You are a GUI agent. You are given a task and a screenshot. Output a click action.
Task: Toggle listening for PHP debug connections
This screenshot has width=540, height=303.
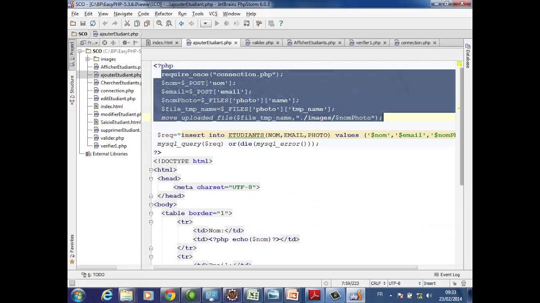coord(246,24)
